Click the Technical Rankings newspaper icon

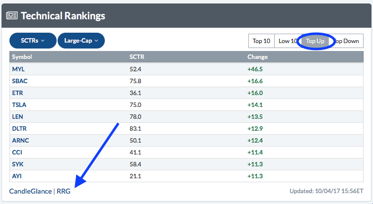[x=12, y=15]
